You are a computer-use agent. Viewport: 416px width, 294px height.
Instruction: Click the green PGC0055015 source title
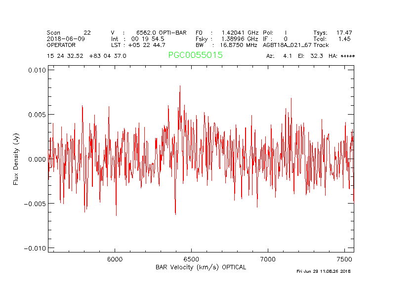[x=195, y=55]
